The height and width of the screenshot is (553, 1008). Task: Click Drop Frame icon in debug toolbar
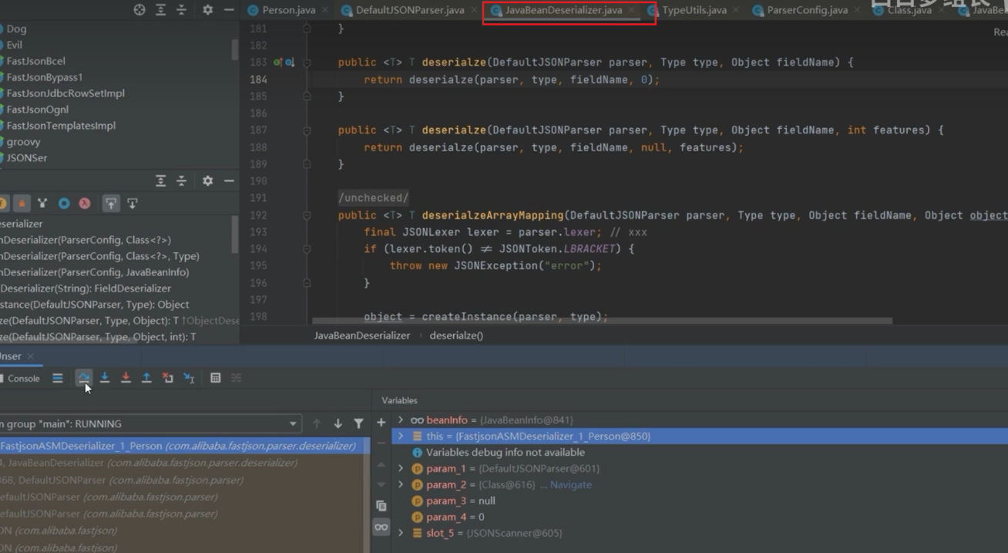167,378
